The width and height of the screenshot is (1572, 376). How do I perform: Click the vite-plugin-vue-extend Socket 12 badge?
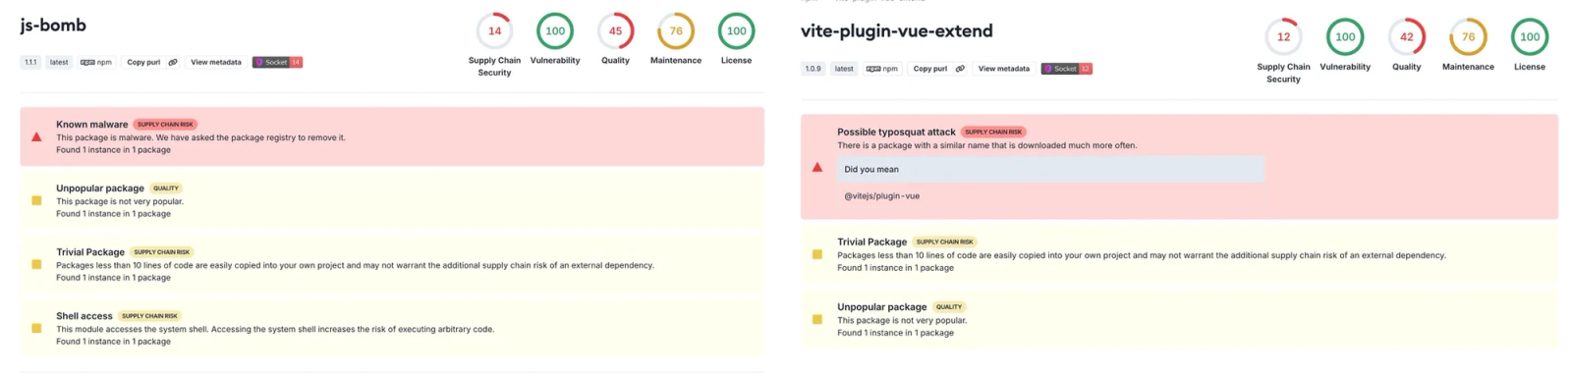tap(1067, 69)
